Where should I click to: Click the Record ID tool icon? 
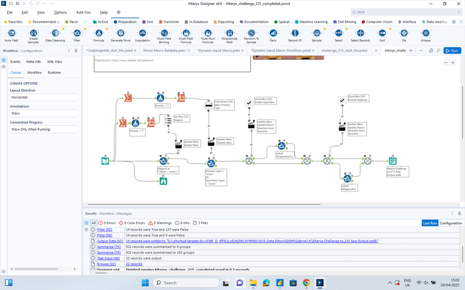(294, 33)
